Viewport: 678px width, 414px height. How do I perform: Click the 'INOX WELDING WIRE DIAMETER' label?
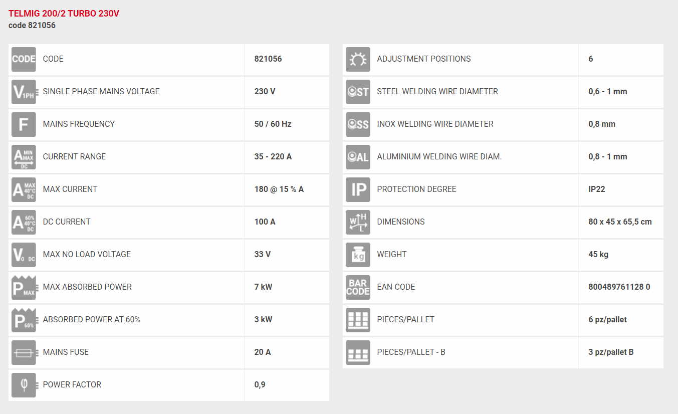coord(435,124)
